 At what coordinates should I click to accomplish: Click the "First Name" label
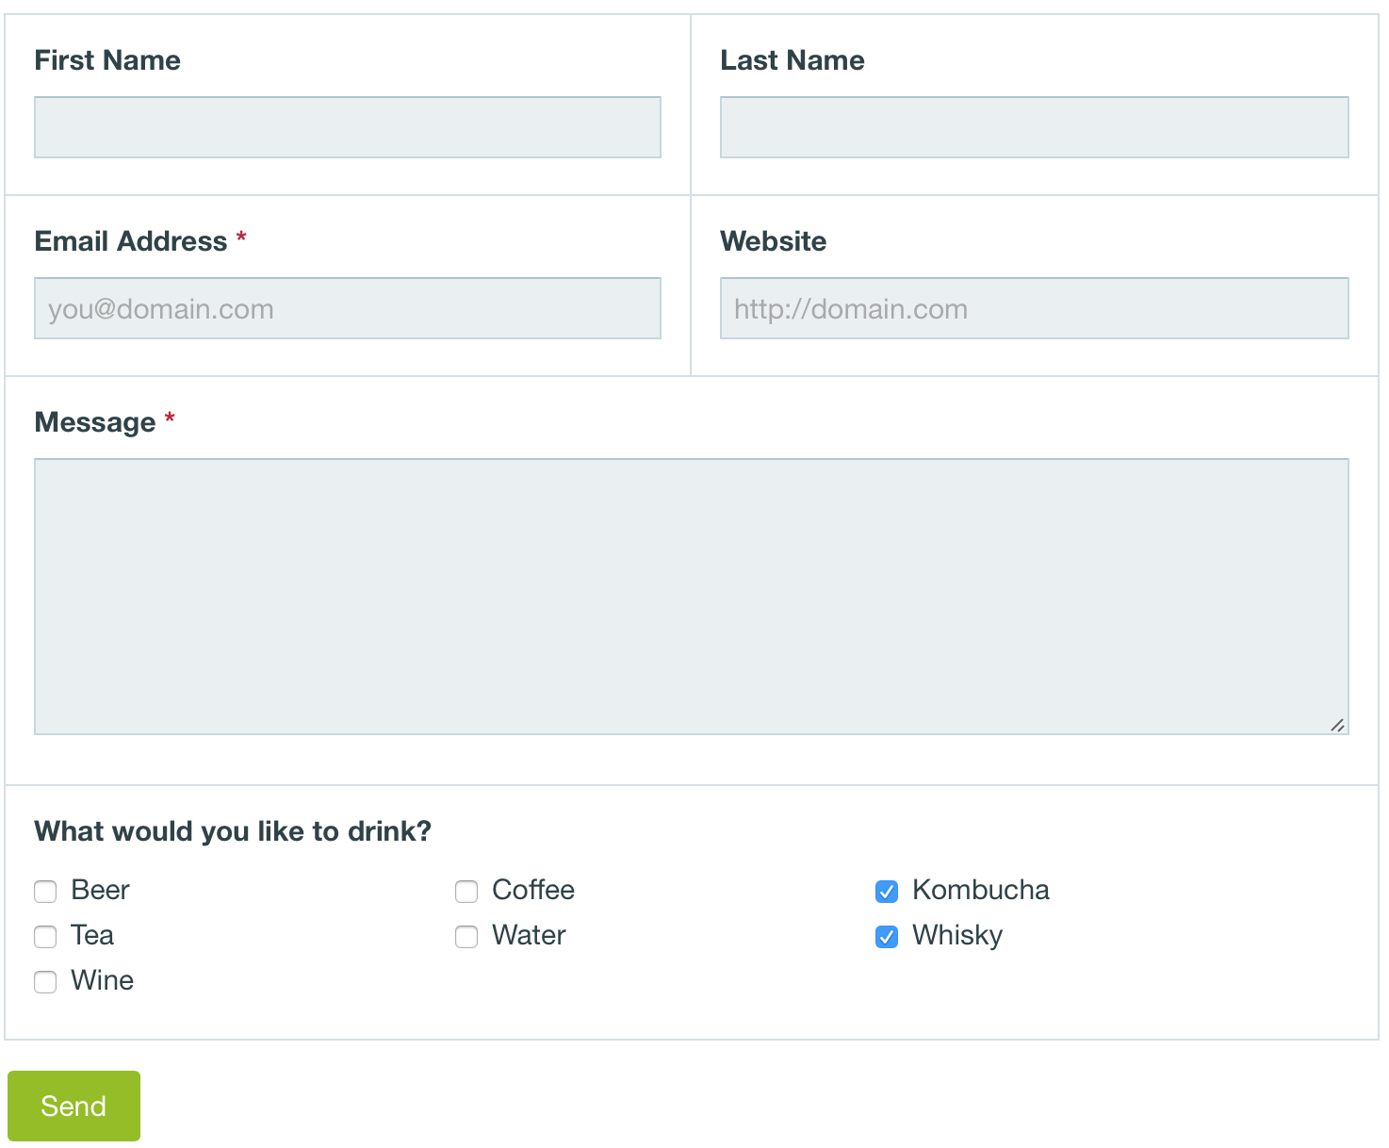coord(107,60)
